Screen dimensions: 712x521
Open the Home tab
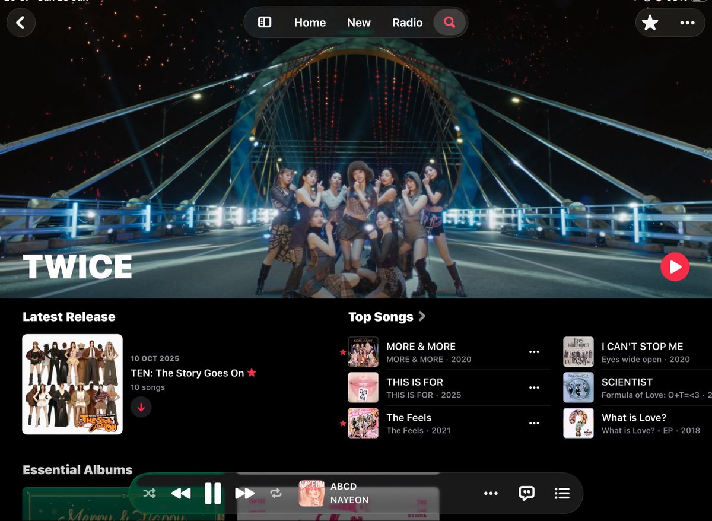point(310,23)
